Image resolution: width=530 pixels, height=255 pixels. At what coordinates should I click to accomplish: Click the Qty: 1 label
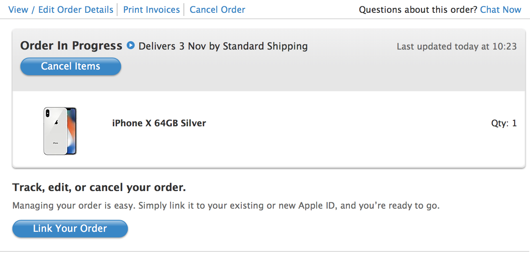[504, 123]
